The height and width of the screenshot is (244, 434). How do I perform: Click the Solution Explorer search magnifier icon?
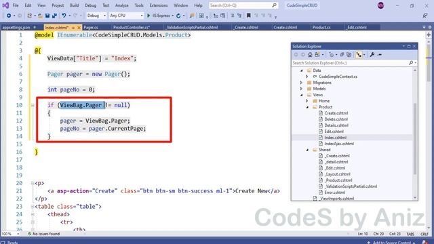(x=411, y=63)
